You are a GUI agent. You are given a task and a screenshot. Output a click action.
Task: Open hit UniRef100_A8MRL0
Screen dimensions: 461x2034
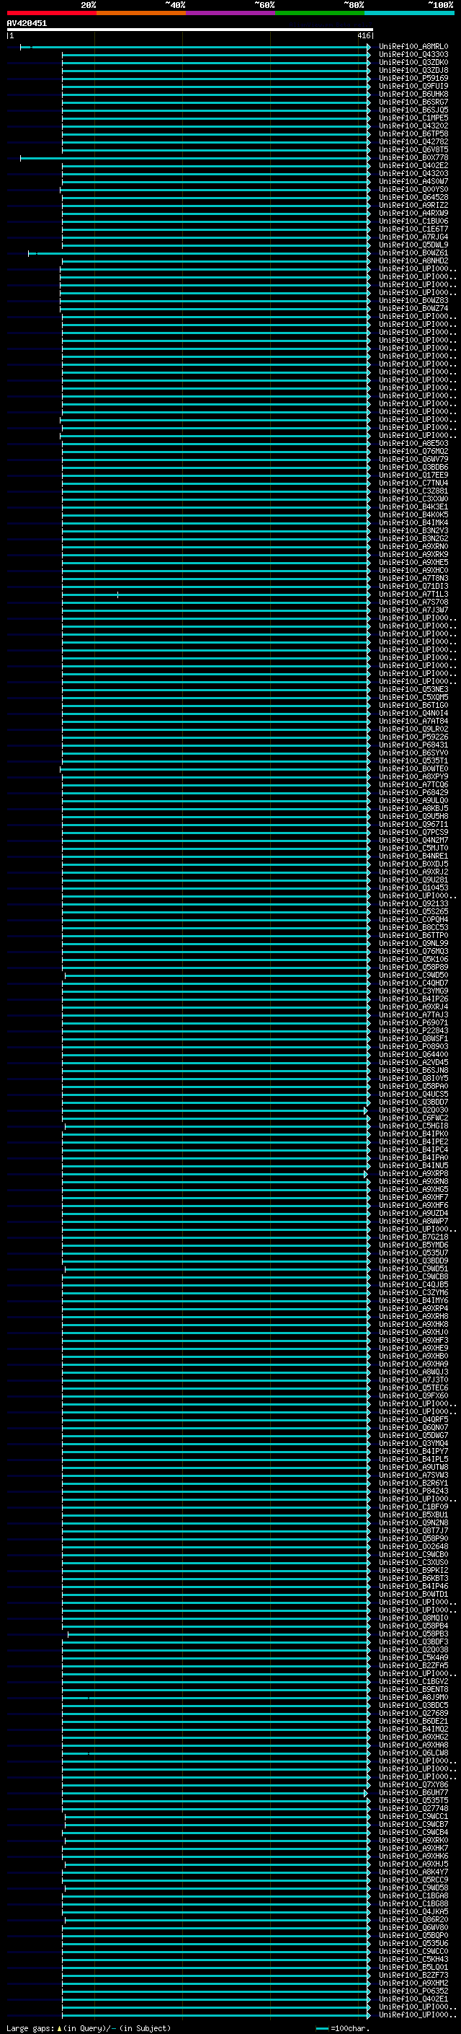[x=413, y=47]
